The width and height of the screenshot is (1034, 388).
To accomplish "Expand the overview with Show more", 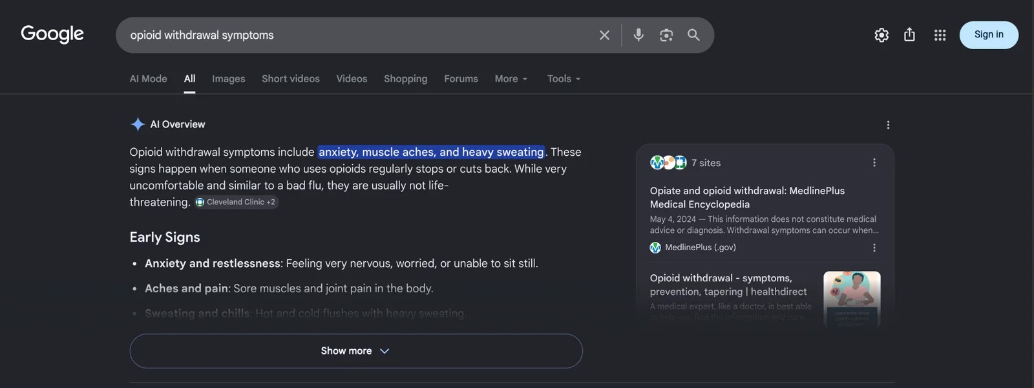I will pos(356,351).
